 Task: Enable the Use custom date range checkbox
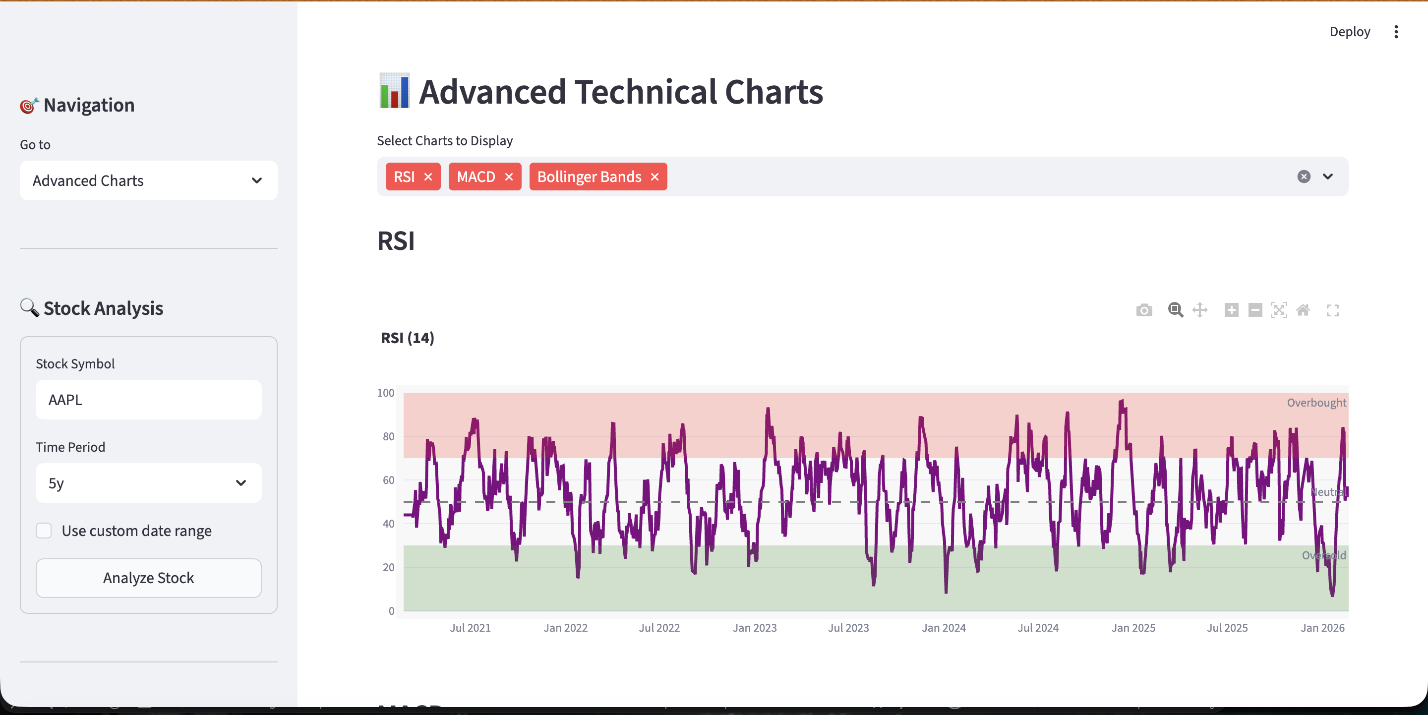pyautogui.click(x=43, y=531)
